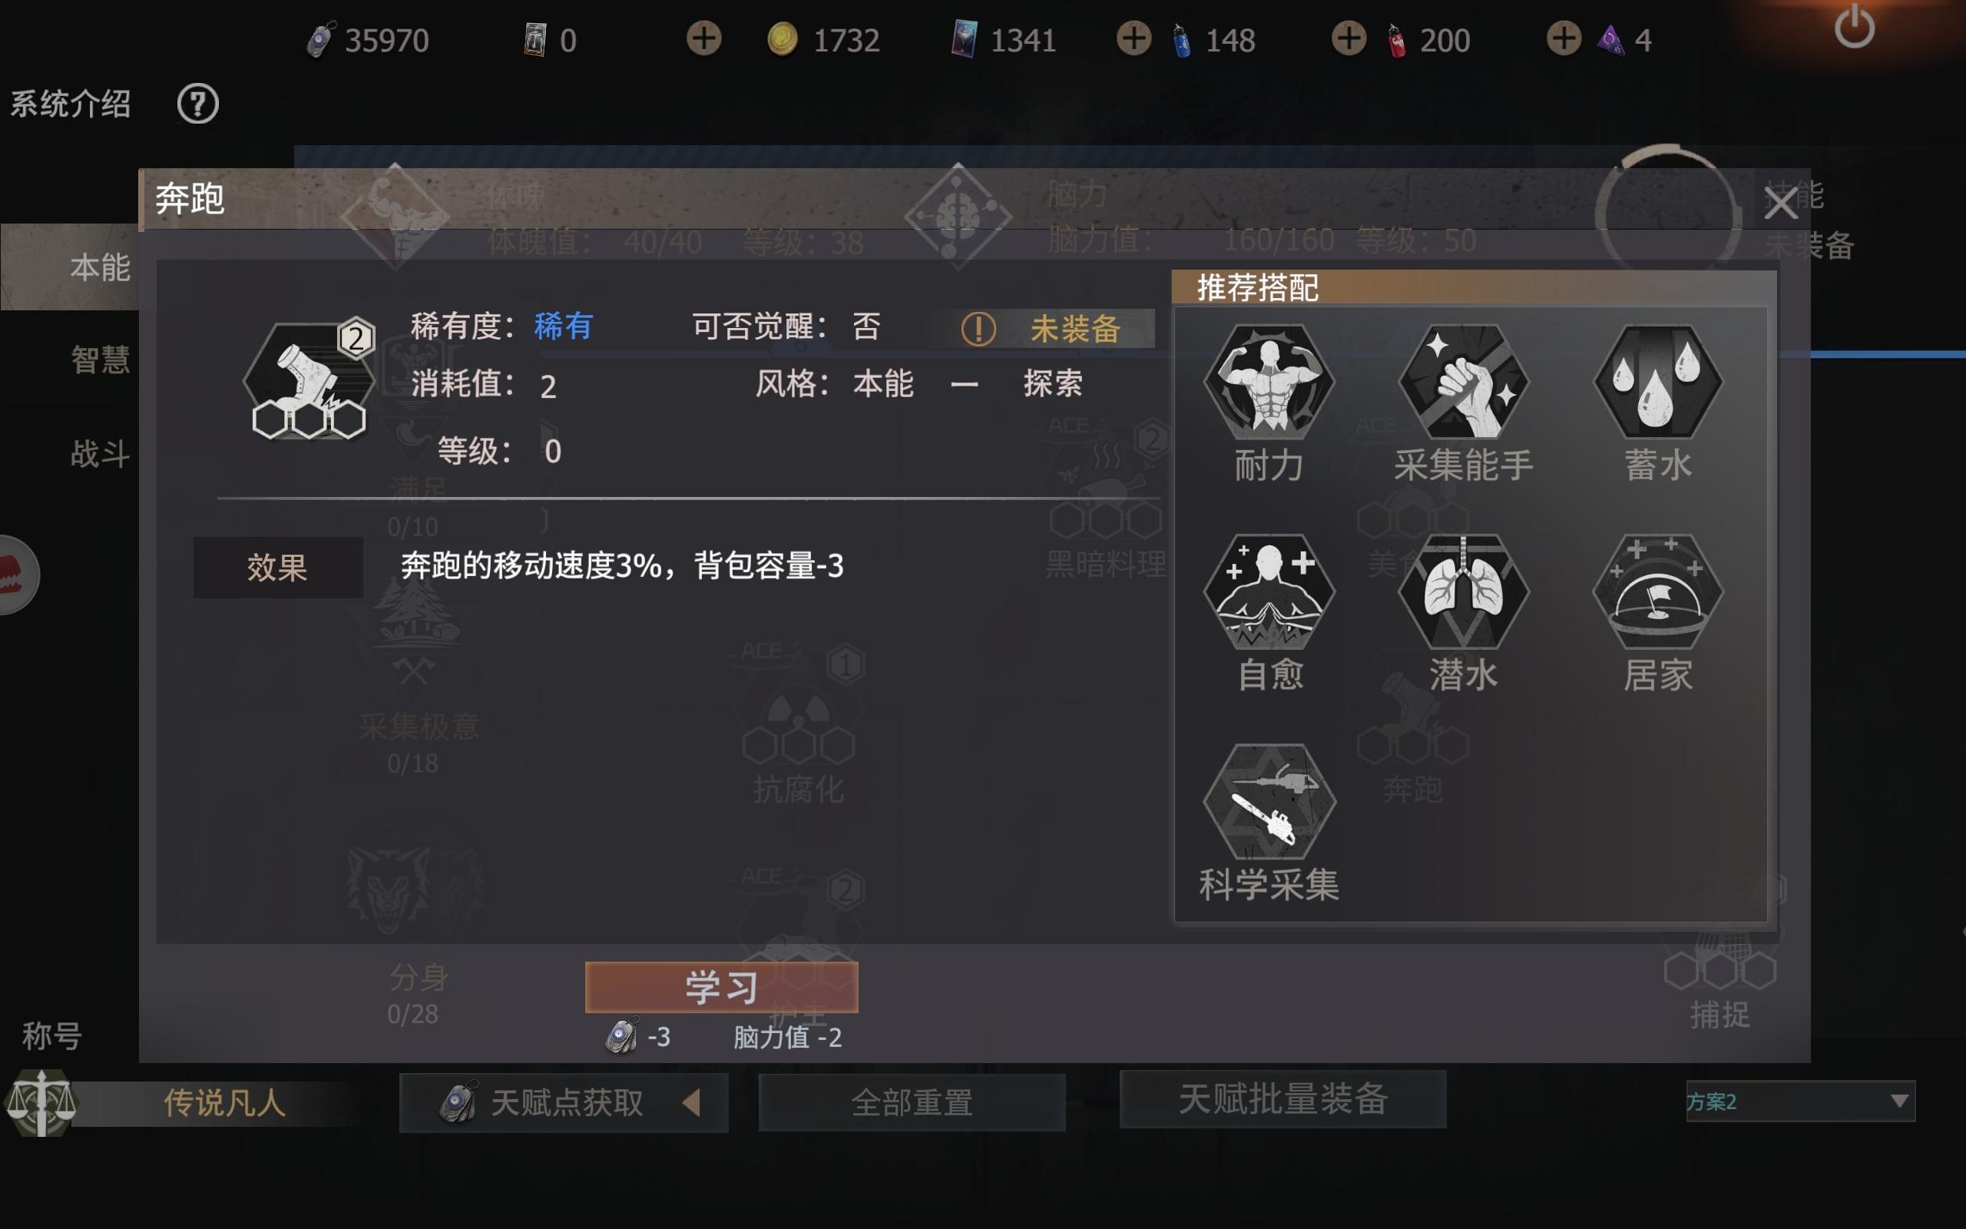Select the 耐力 recommended talent icon

click(1269, 382)
